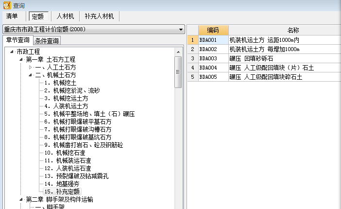
Task: Click code cell BDA003
Action: [213, 58]
